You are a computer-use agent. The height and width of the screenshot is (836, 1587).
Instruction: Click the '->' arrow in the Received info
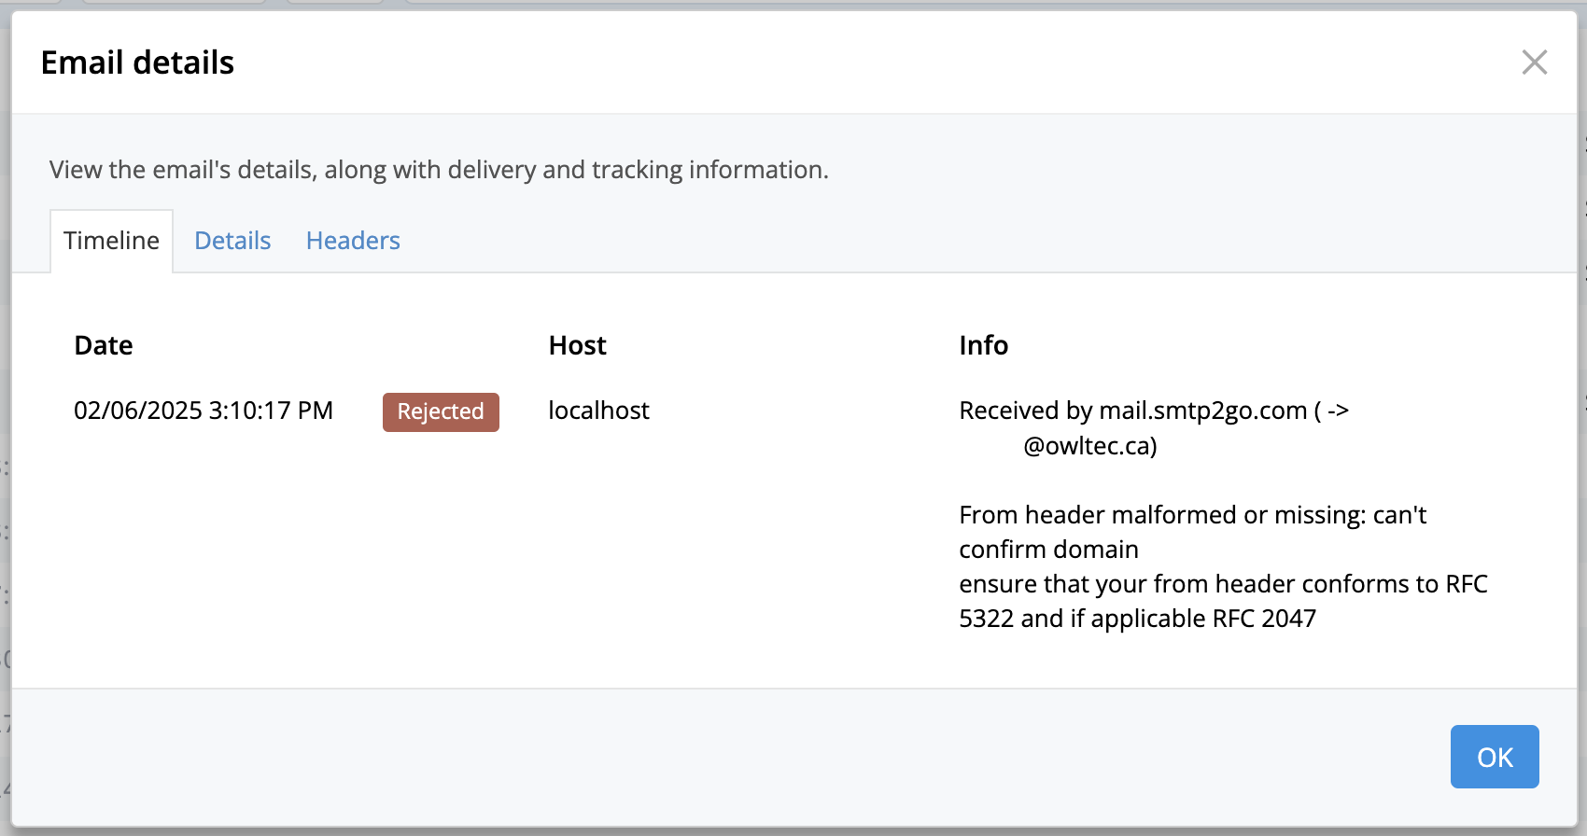(1338, 411)
